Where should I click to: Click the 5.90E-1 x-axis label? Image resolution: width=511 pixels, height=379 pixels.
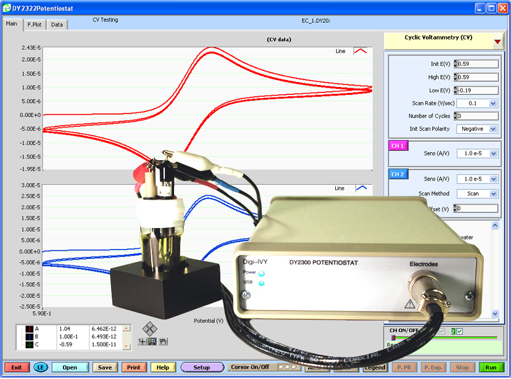42,314
